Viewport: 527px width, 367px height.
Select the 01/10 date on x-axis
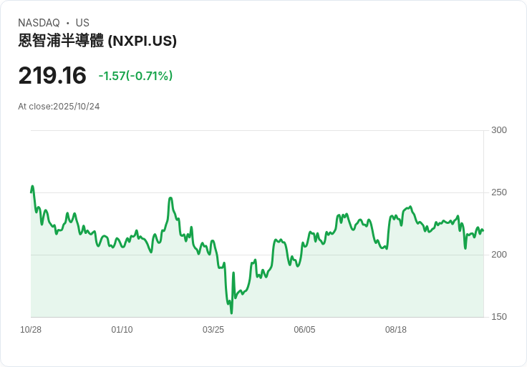point(122,330)
